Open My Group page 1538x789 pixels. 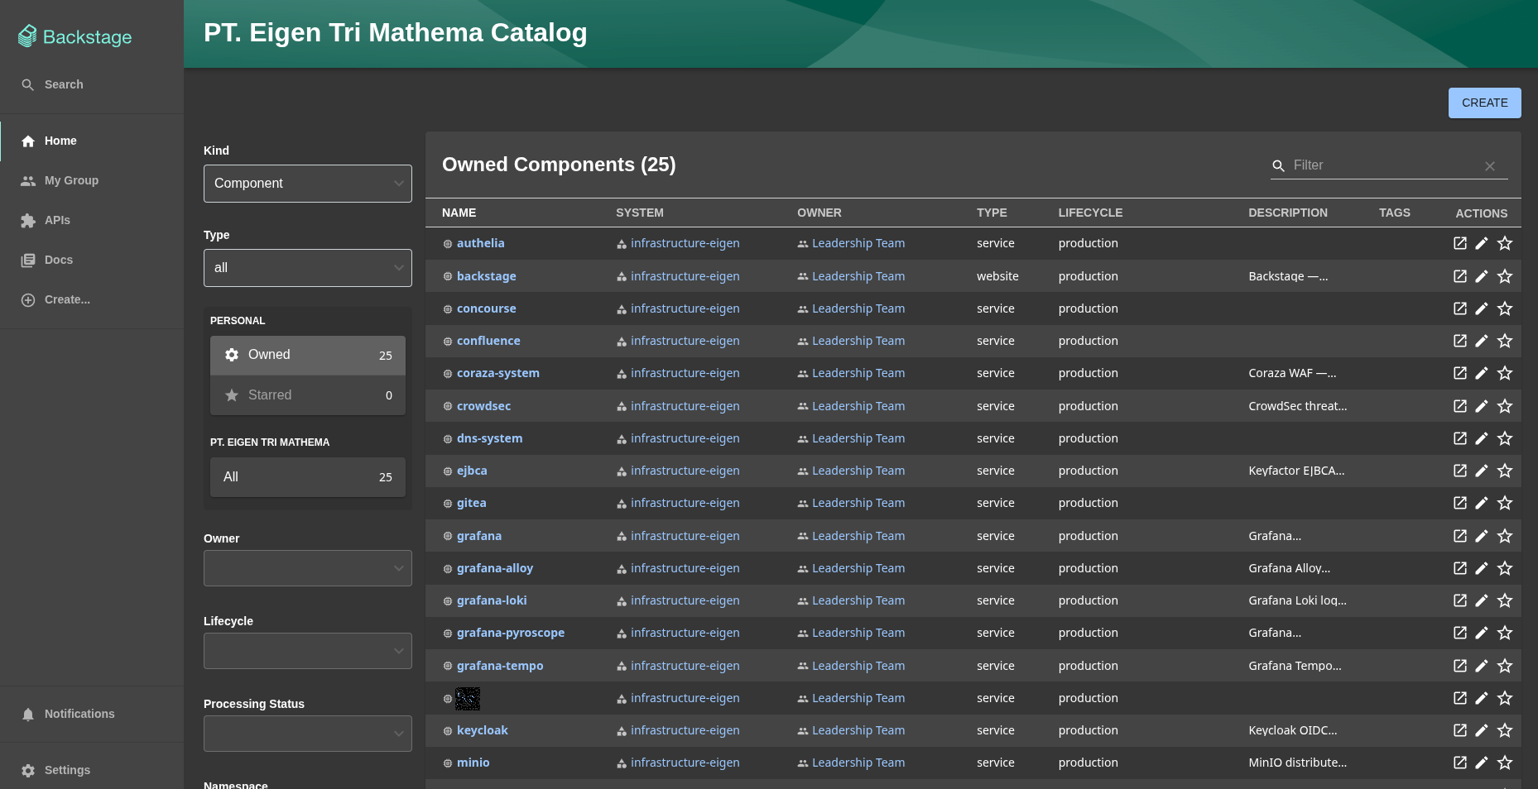click(92, 180)
